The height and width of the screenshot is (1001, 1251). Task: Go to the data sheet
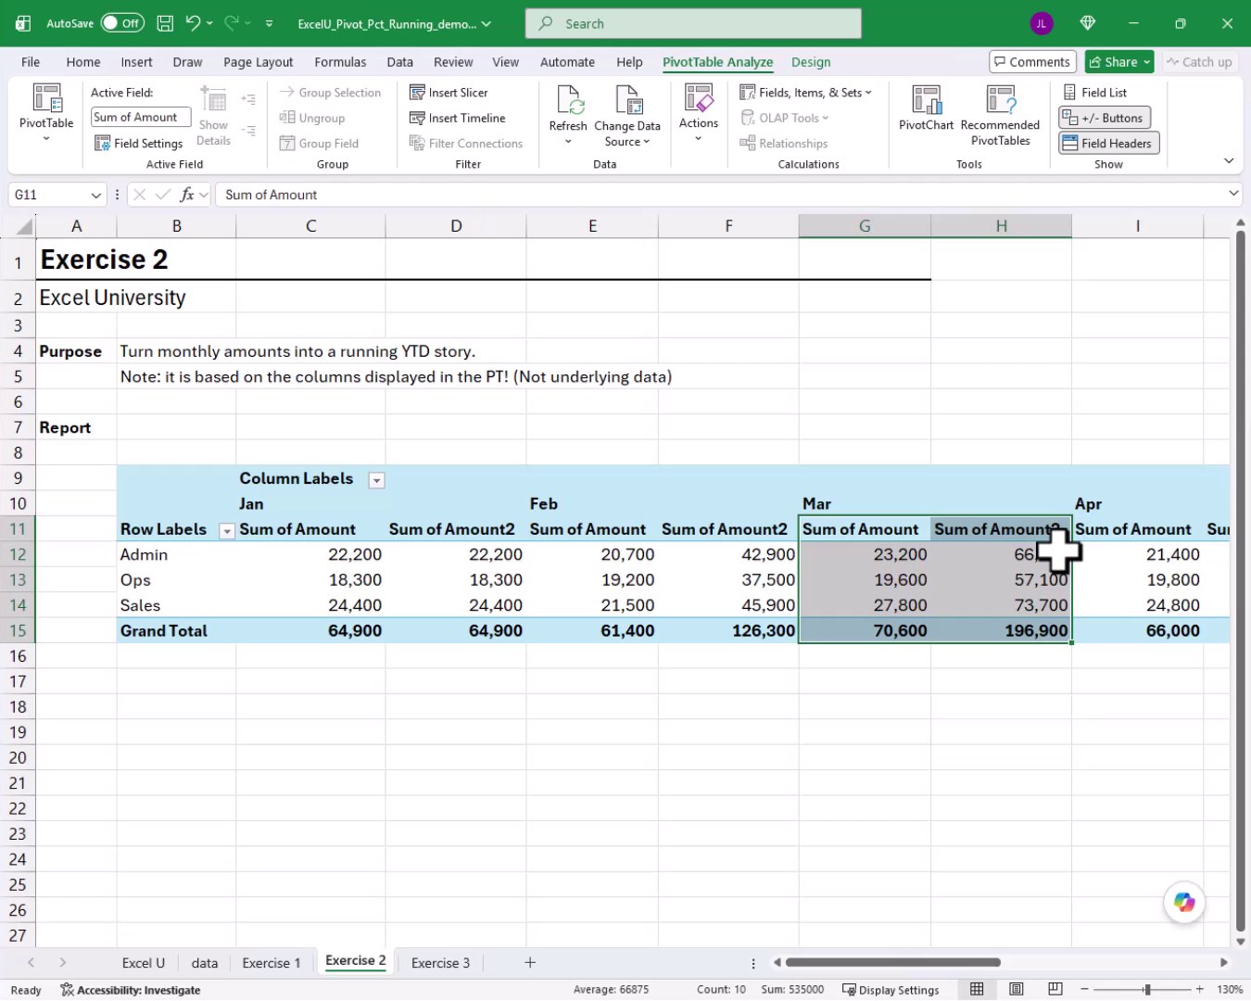click(205, 962)
